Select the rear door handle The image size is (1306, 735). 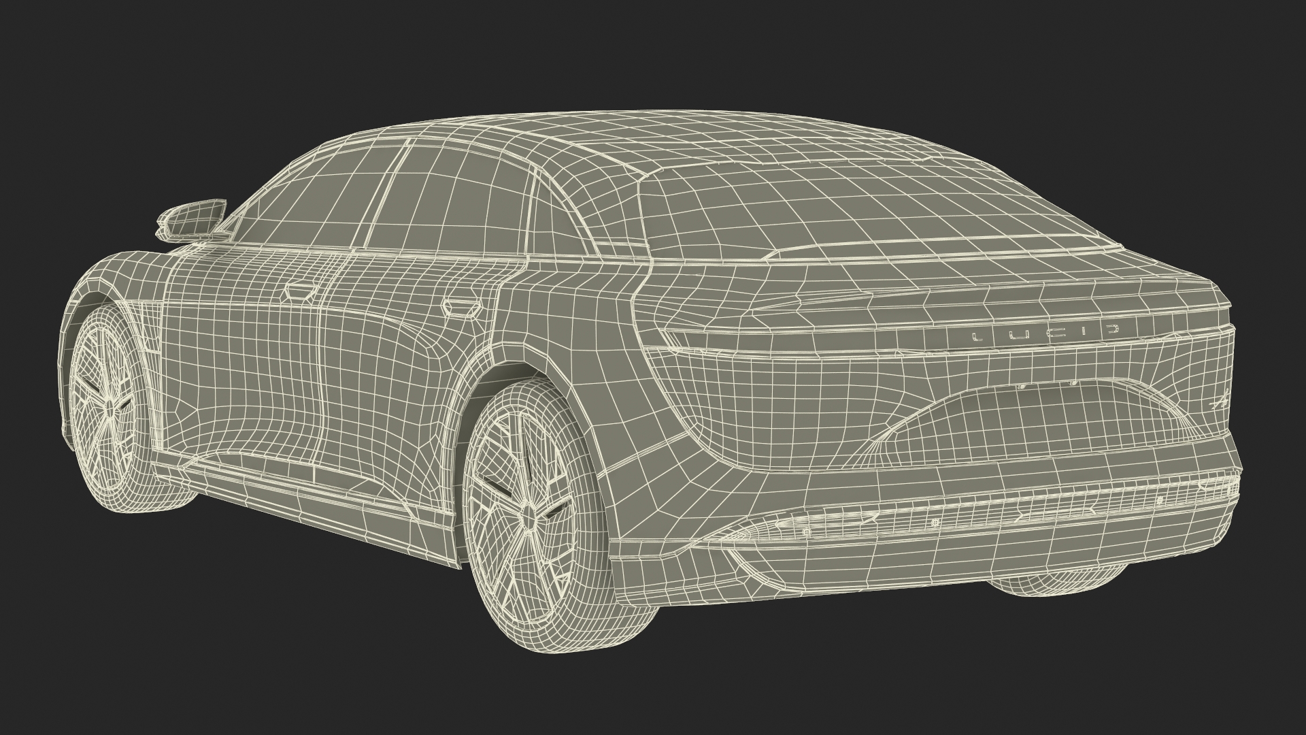(463, 308)
